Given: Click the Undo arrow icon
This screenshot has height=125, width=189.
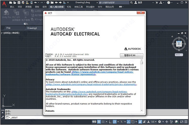Looking at the screenshot, I should [x=36, y=3].
